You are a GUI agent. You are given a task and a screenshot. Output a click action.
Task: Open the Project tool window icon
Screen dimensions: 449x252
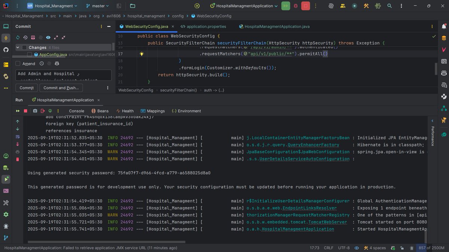pos(6,26)
